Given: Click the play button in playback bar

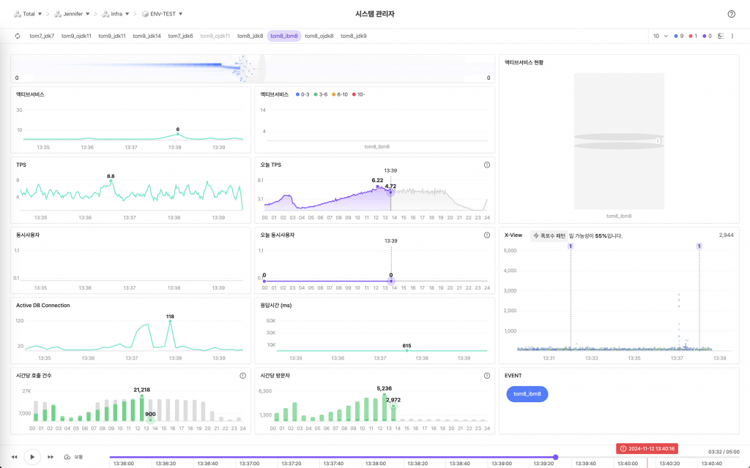Looking at the screenshot, I should [32, 457].
